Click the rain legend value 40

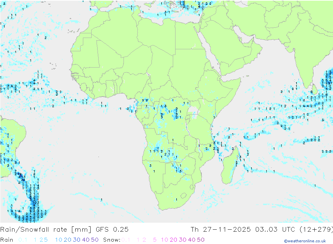coord(86,240)
